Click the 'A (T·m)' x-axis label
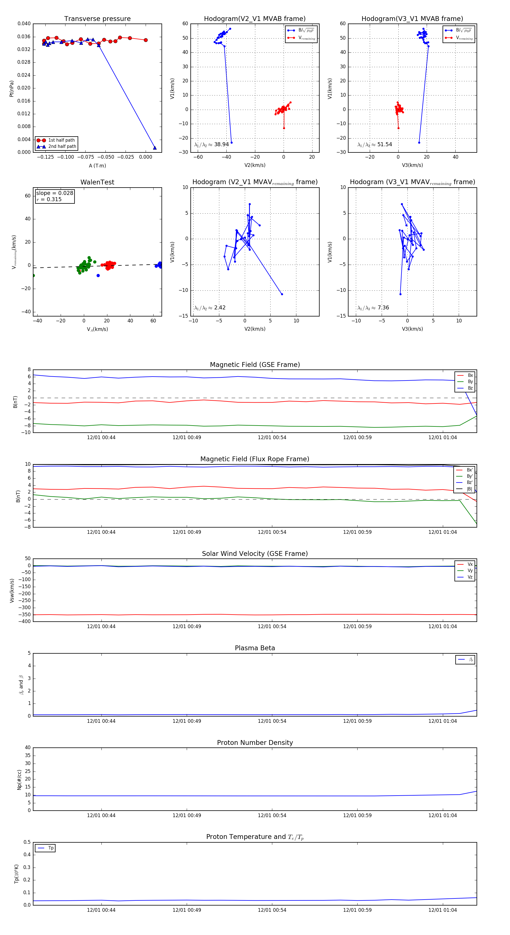Screen dimensions: 510x935 coord(97,165)
